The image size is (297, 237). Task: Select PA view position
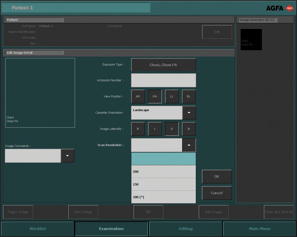(x=155, y=97)
